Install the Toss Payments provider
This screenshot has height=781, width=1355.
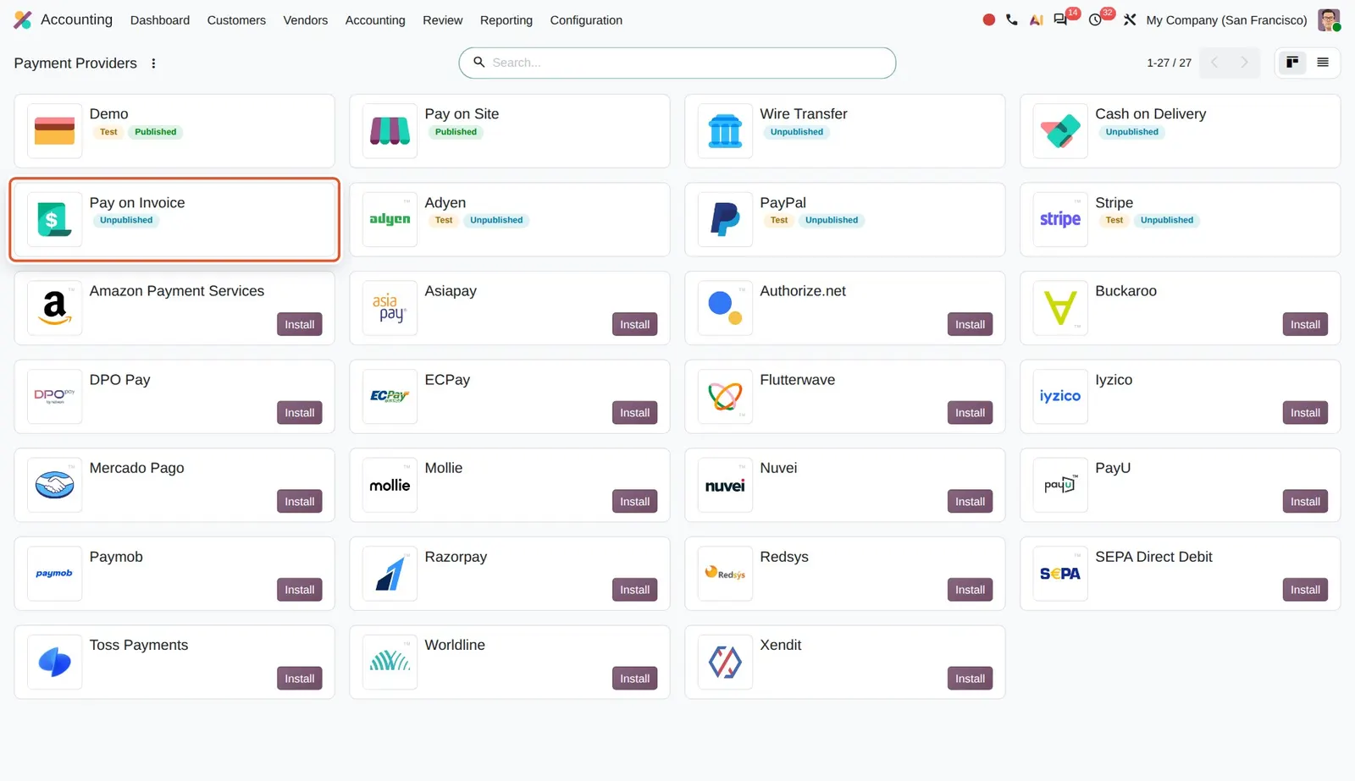tap(300, 679)
